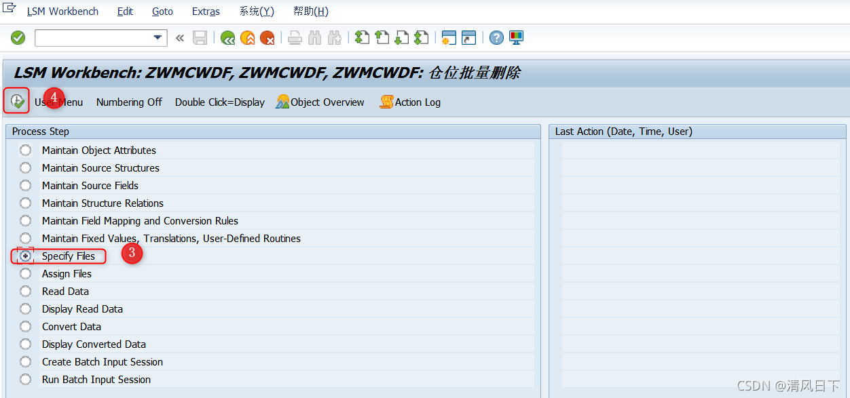Open the command field dropdown arrow
Screen dimensions: 850x398
point(158,38)
